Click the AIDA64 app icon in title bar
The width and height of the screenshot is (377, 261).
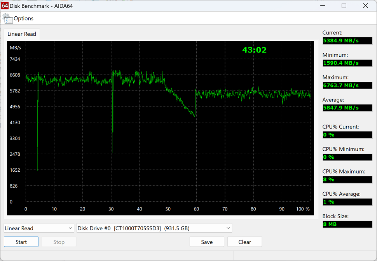click(x=5, y=6)
